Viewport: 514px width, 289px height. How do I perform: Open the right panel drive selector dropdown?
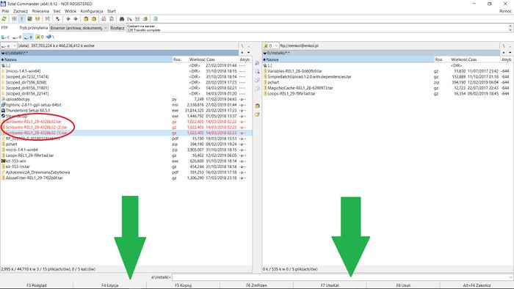[270, 45]
